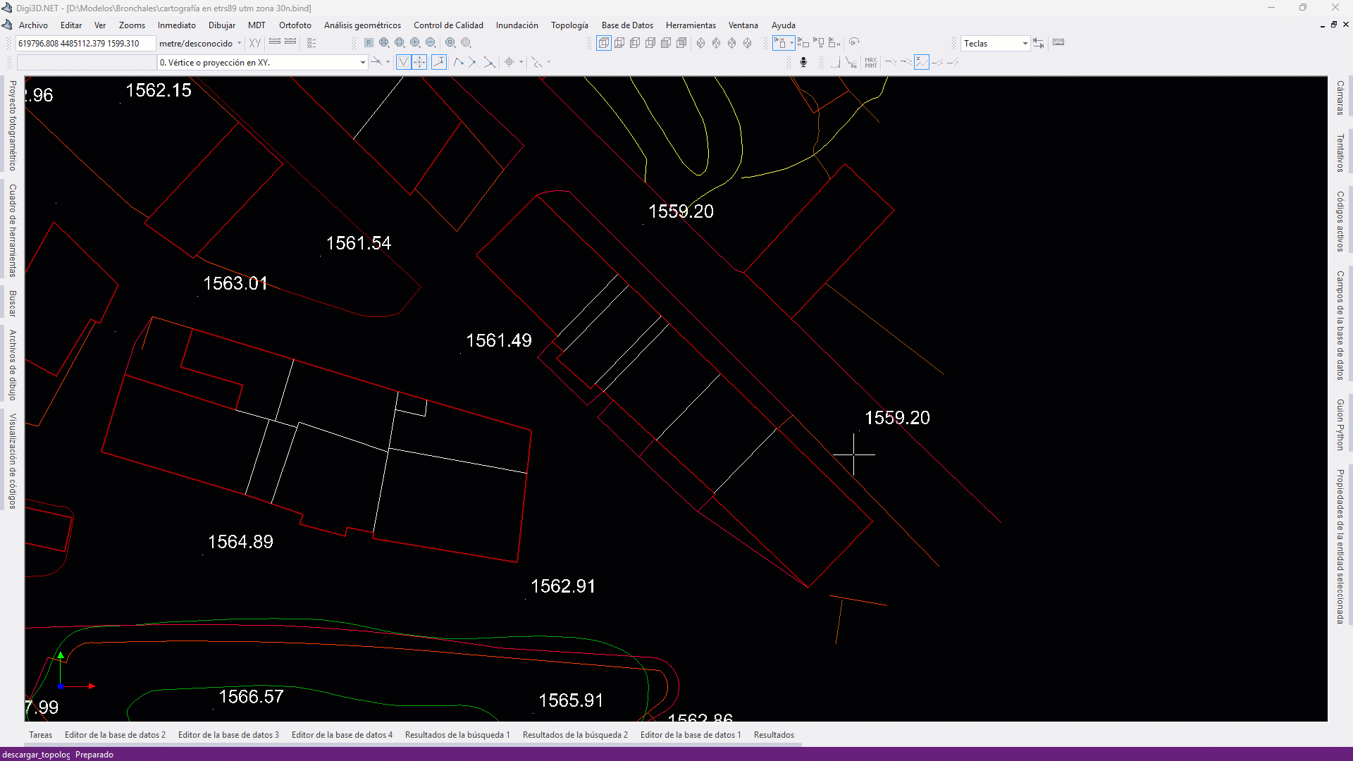Screen dimensions: 1353x761
Task: Click the snap point crosshair icon
Action: coord(509,62)
